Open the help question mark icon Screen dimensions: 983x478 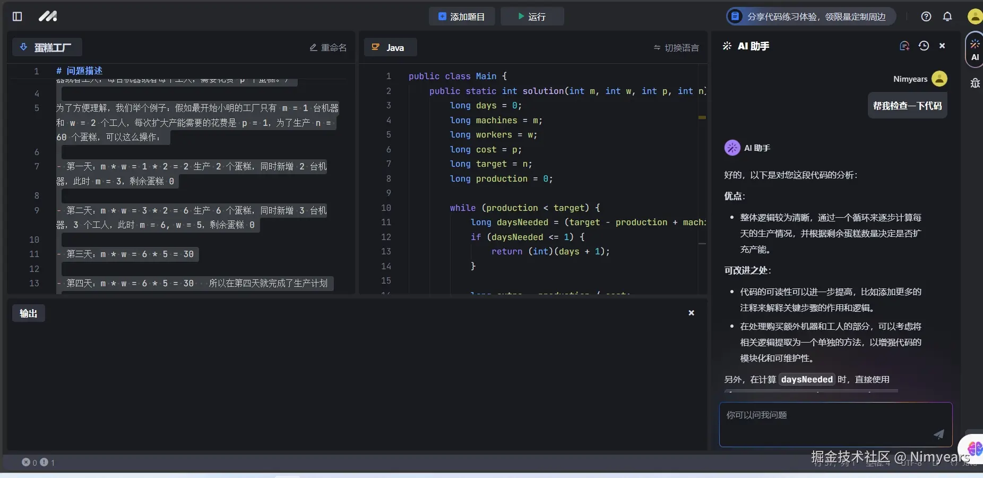pyautogui.click(x=926, y=16)
